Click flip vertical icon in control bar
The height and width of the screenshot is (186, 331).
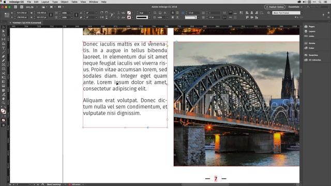point(107,17)
